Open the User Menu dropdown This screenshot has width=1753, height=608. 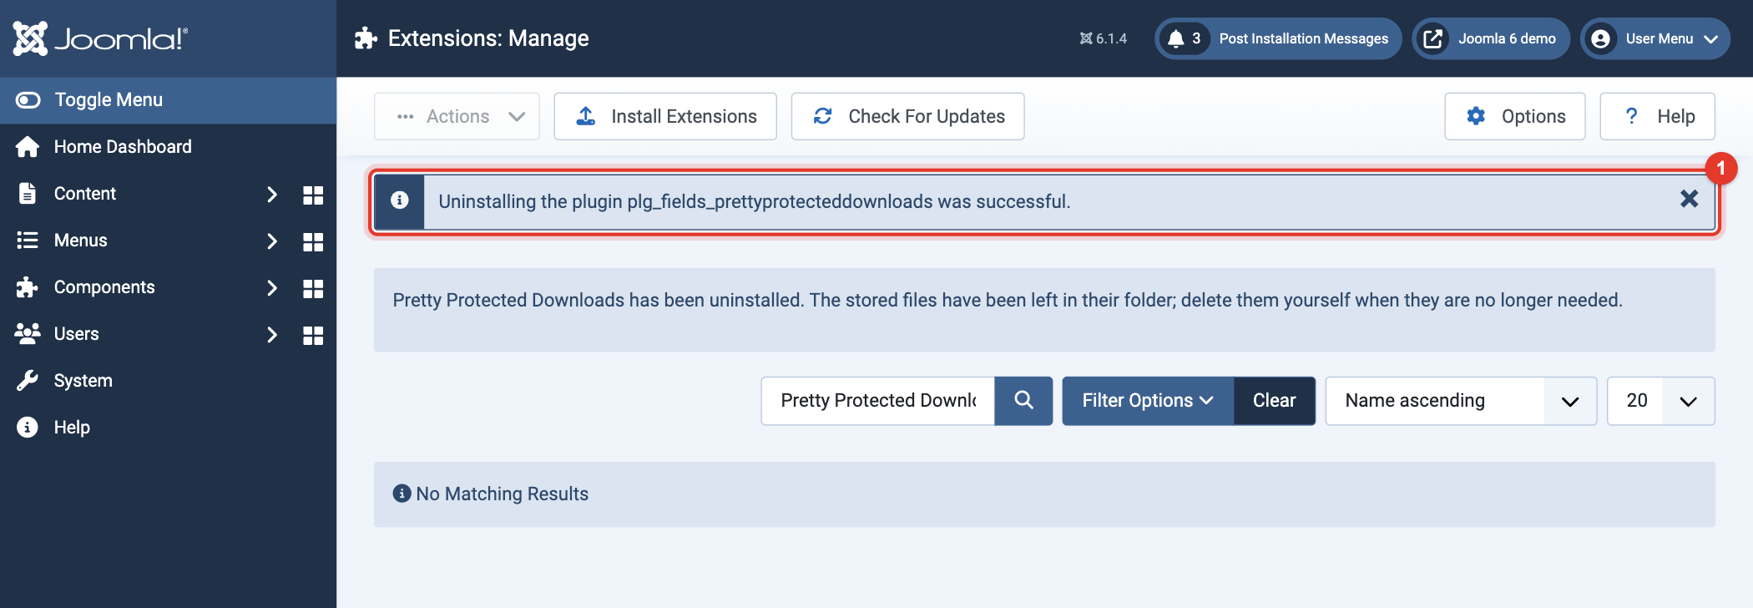(x=1654, y=38)
